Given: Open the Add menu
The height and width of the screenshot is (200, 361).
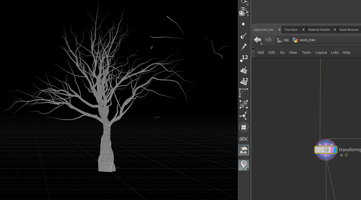Looking at the screenshot, I should (x=261, y=52).
